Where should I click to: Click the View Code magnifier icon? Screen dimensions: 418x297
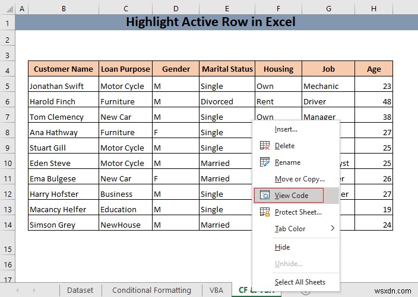click(x=265, y=196)
